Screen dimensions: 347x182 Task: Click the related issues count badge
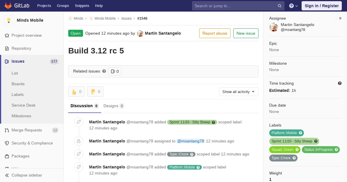(115, 71)
